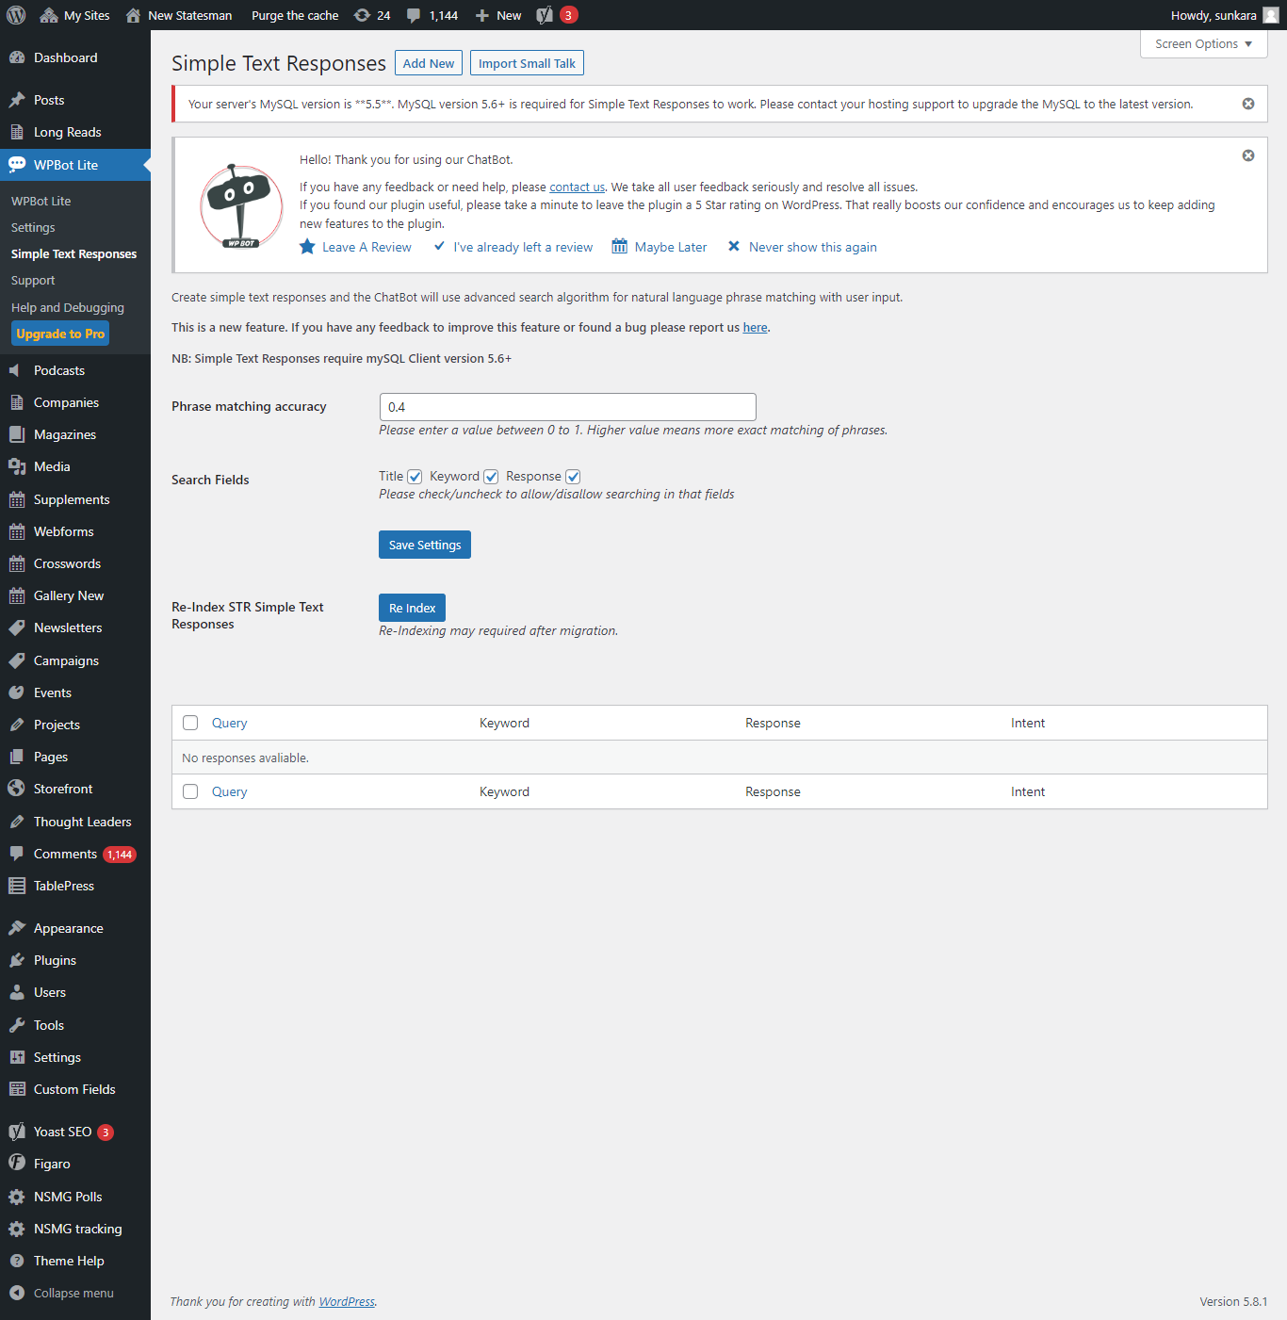Click the WPBot robot logo image

pos(241,206)
